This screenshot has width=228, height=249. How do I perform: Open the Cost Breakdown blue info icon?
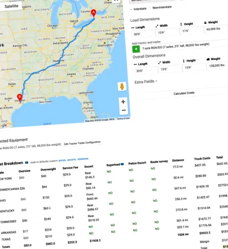coord(27,162)
